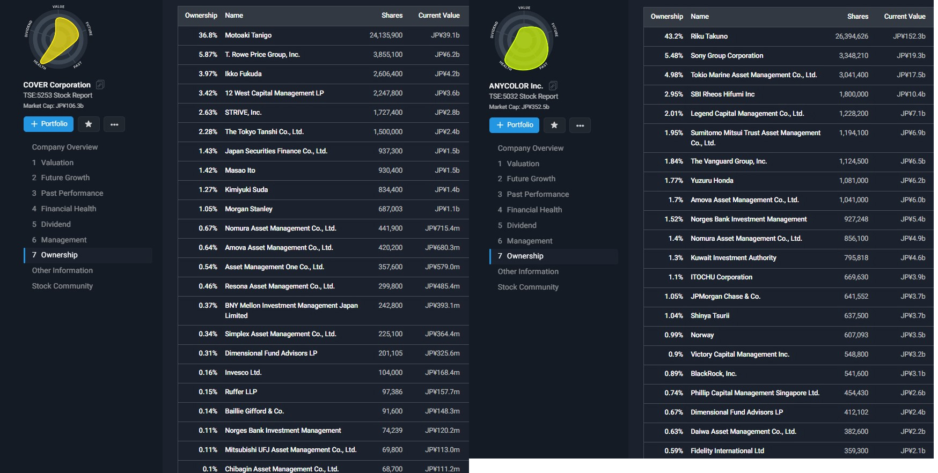The image size is (938, 473).
Task: Open Management section in COVER sidebar
Action: (x=59, y=240)
